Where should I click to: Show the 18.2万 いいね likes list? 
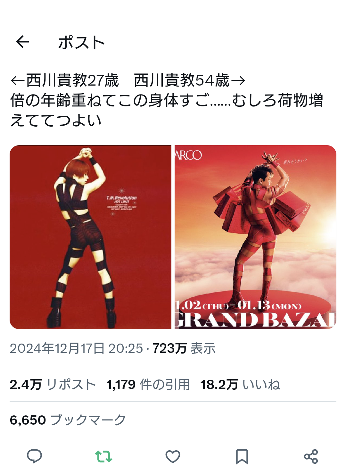[240, 384]
